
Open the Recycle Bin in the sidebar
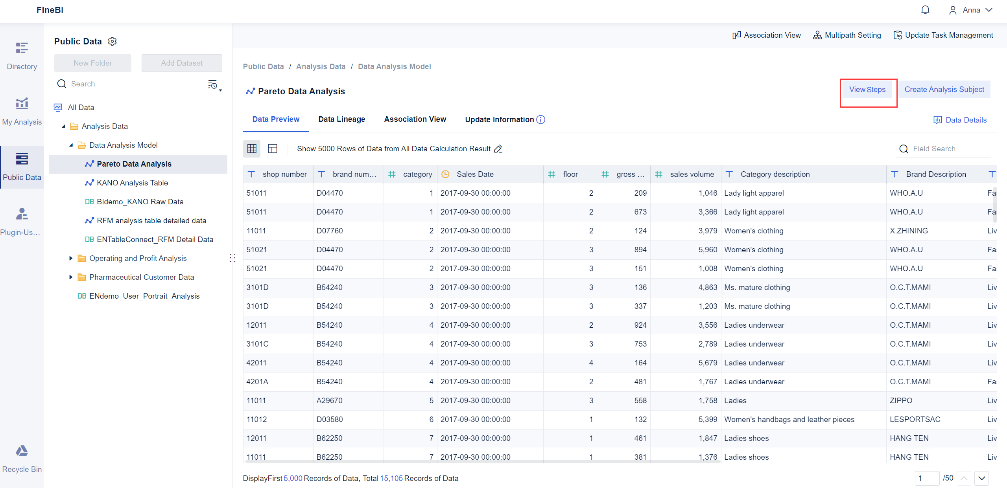tap(22, 459)
